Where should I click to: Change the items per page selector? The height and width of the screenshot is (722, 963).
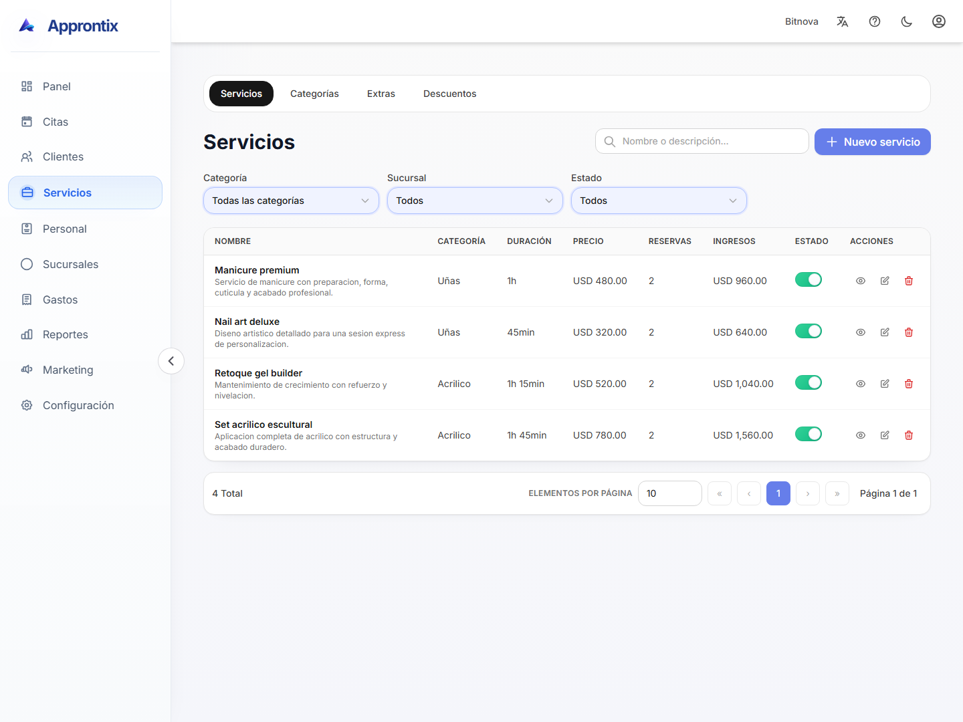[x=670, y=493]
